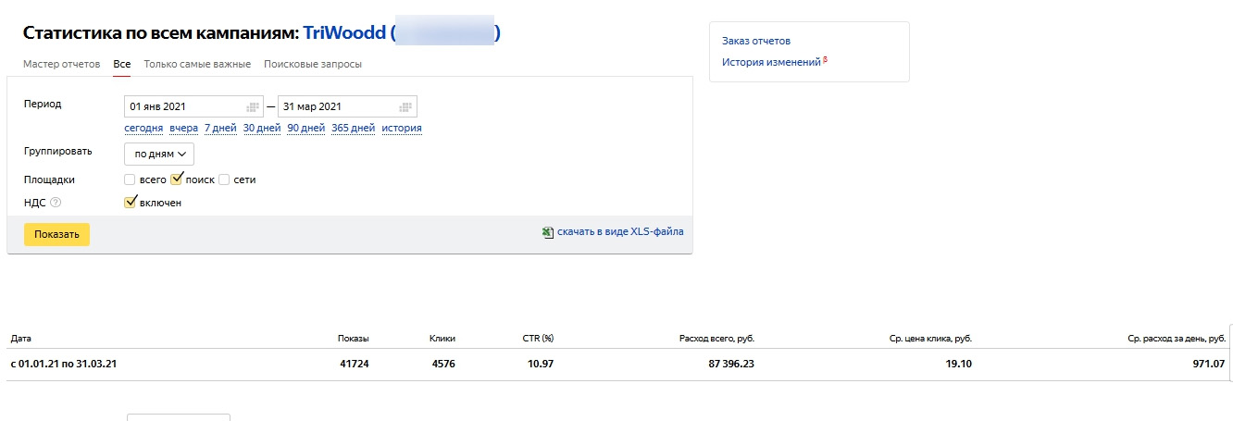
Task: Select the row 'с 01.01.21 по 31.03.21'
Action: [618, 365]
